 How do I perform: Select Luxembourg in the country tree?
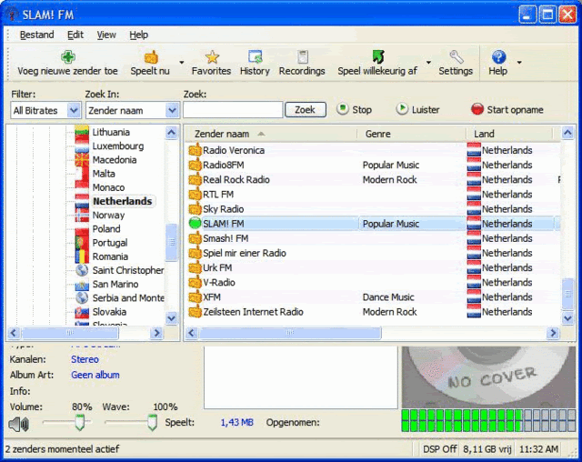[118, 146]
